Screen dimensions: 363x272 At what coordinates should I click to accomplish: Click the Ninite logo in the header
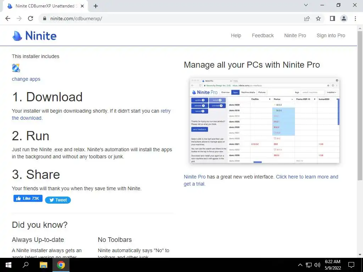(x=34, y=36)
